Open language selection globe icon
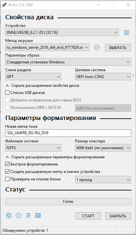The height and width of the screenshot is (235, 136). point(9,215)
